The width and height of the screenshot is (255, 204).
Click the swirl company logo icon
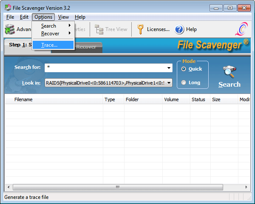242,29
